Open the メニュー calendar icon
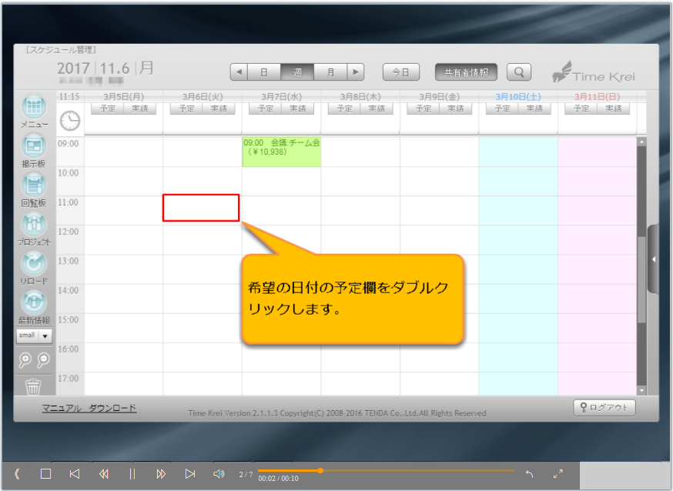The image size is (673, 491). pos(34,109)
